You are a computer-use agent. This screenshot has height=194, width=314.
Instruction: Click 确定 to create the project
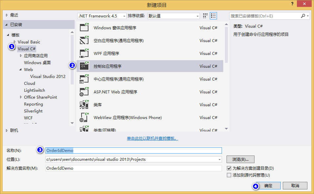[x=268, y=185]
